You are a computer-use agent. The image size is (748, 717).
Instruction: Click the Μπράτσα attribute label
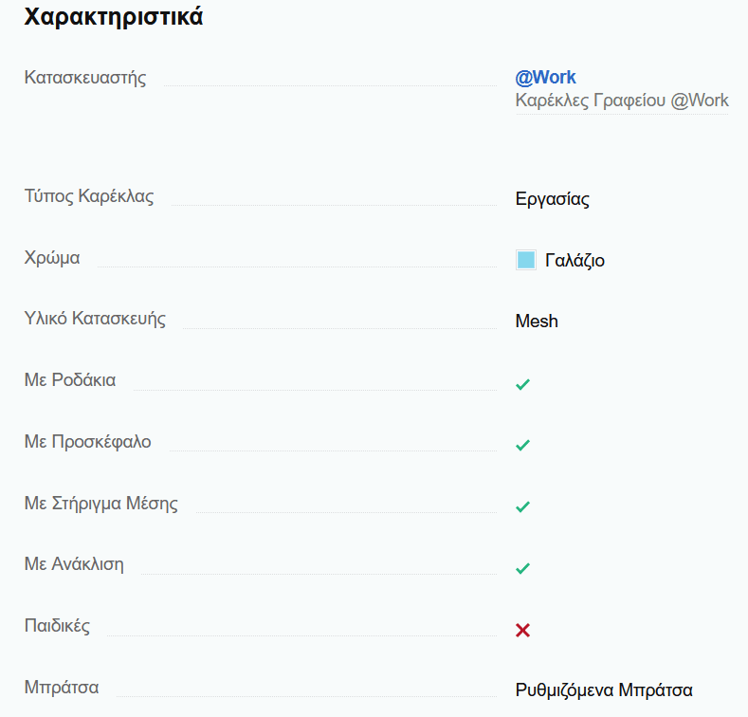62,688
